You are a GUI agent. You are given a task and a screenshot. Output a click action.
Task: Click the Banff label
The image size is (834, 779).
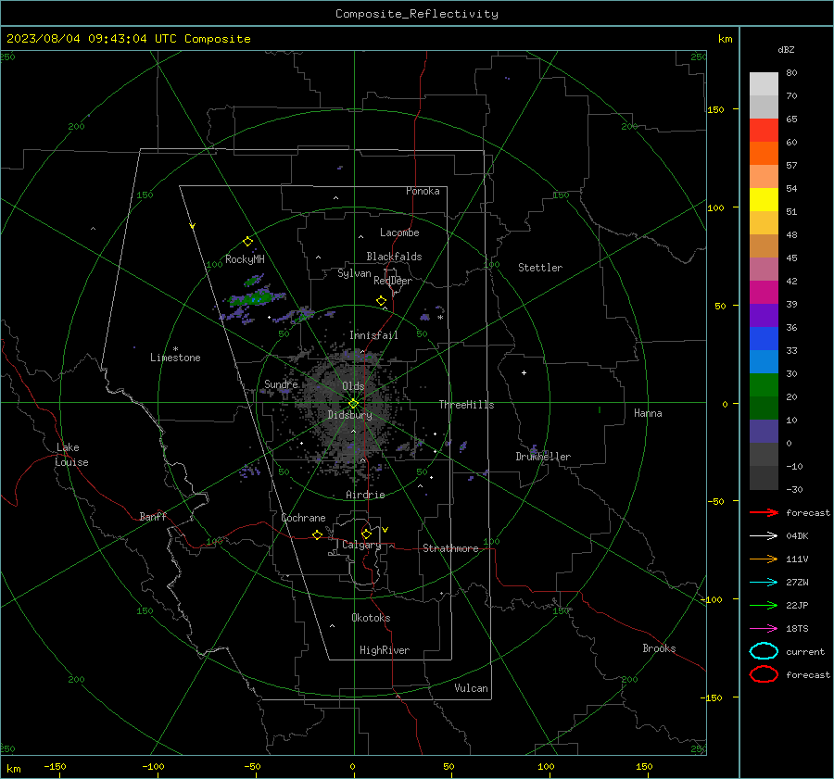153,517
